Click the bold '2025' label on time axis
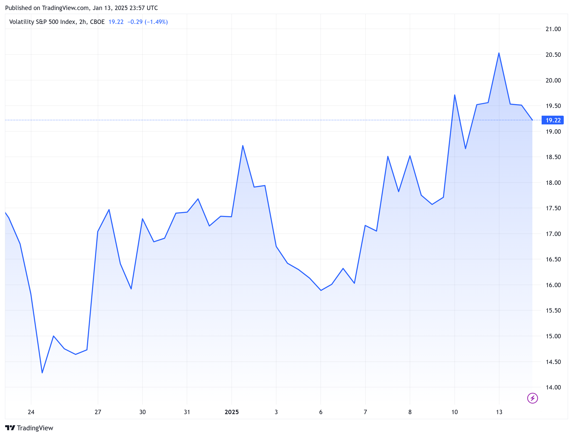 (x=232, y=412)
